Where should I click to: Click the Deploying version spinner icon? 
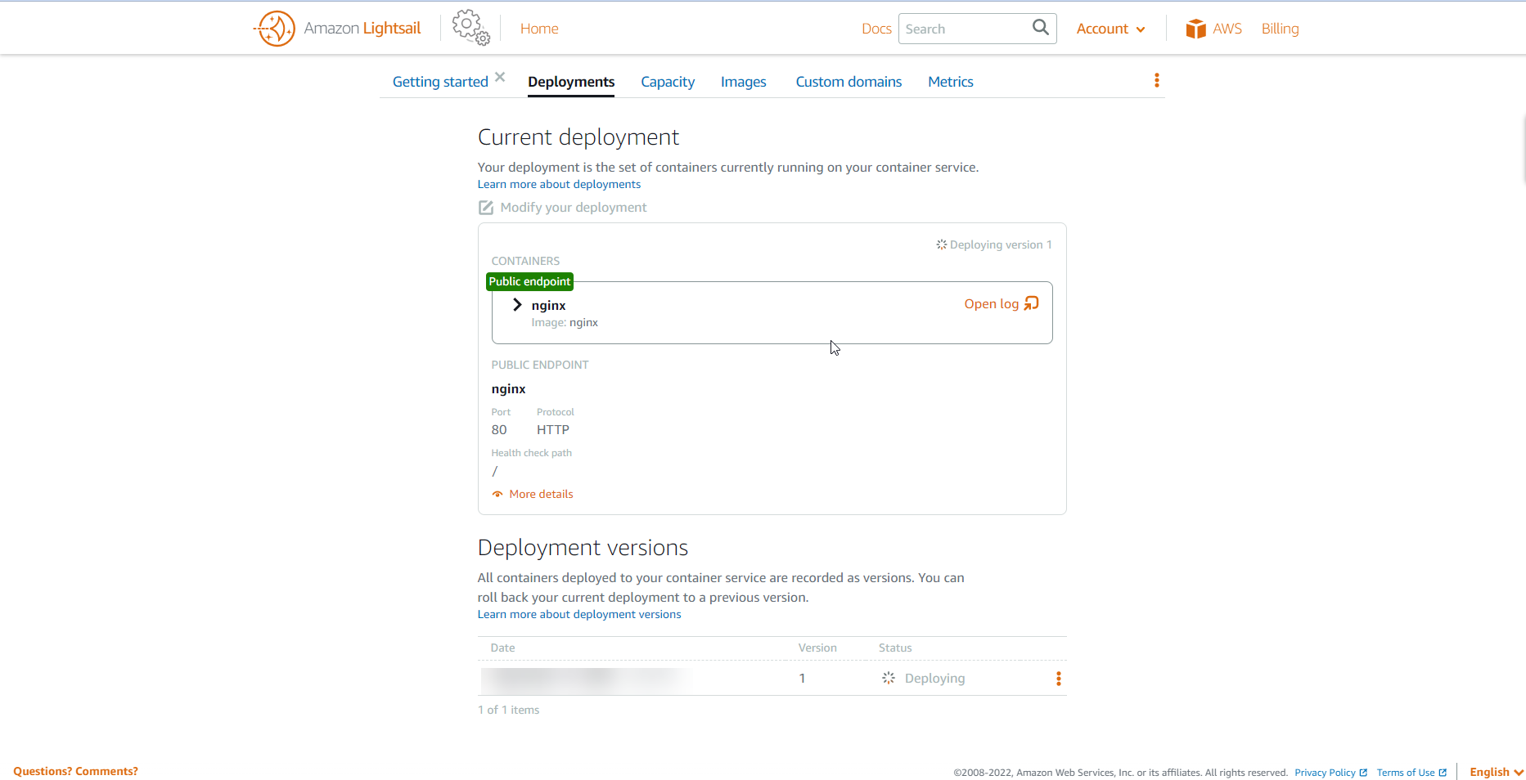click(942, 244)
